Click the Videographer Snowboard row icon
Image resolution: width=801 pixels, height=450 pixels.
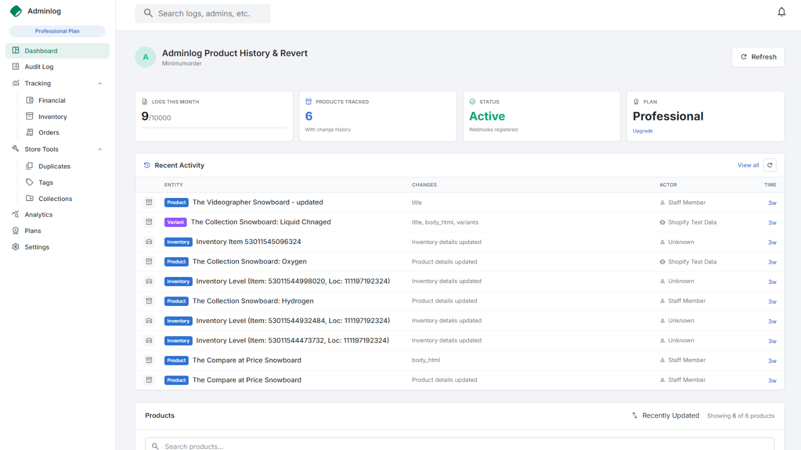coord(149,202)
